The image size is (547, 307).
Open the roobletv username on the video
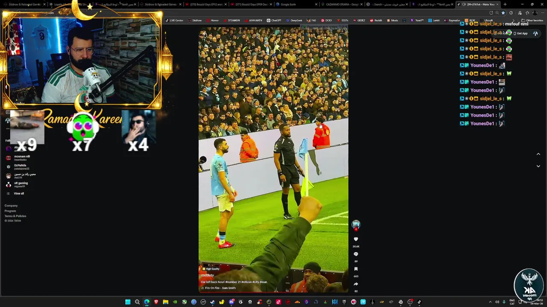207,275
